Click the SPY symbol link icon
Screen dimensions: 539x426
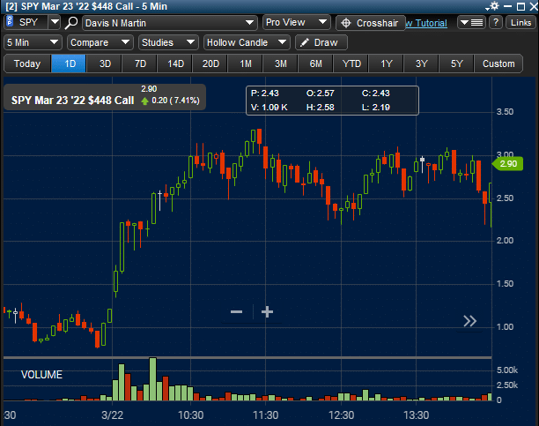pos(10,21)
